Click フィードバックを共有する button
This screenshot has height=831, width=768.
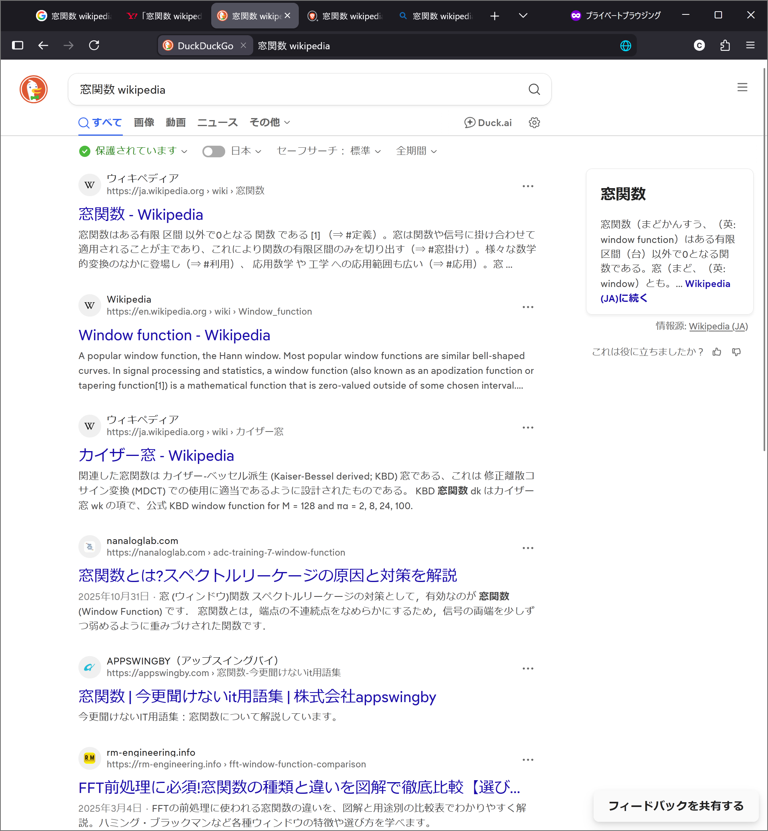[675, 806]
